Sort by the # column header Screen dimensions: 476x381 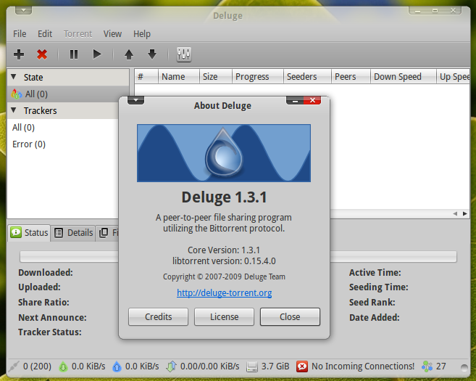[x=146, y=76]
